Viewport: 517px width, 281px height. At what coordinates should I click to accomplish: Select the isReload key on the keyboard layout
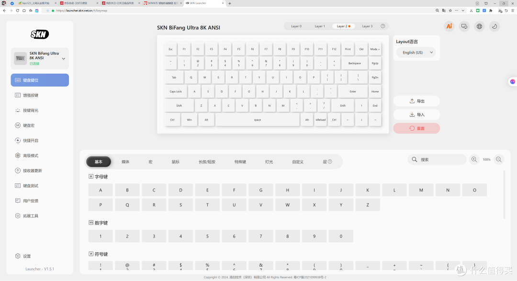(320, 120)
